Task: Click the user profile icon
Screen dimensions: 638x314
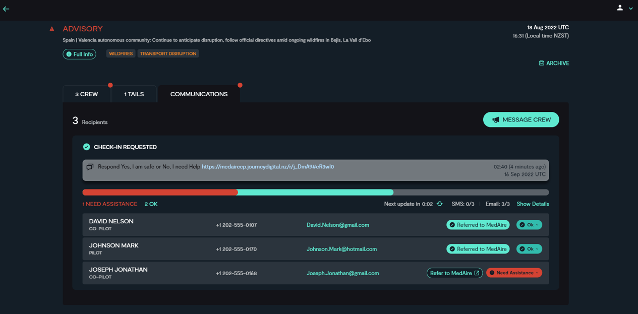Action: click(620, 8)
